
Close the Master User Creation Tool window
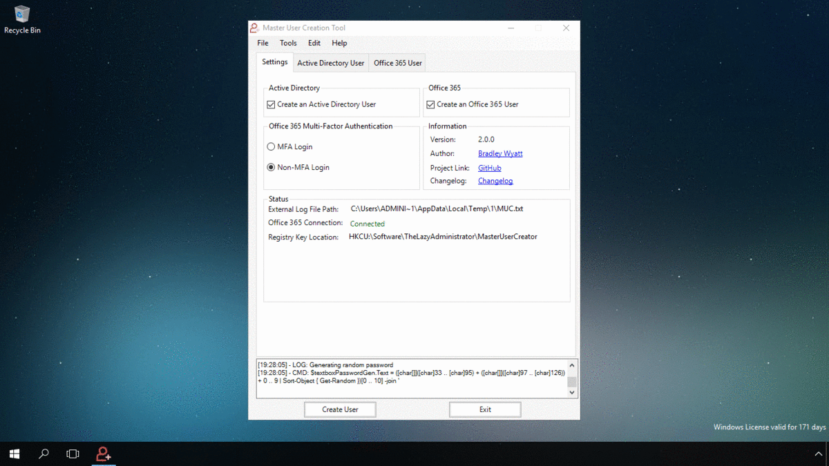click(566, 28)
